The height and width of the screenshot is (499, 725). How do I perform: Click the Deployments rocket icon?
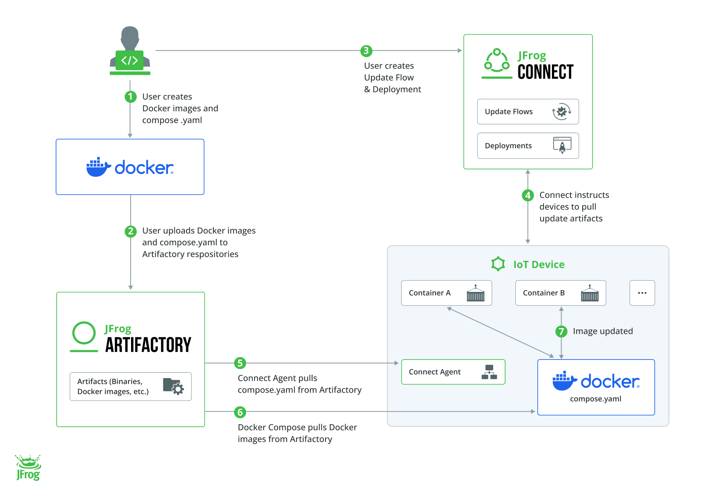562,146
